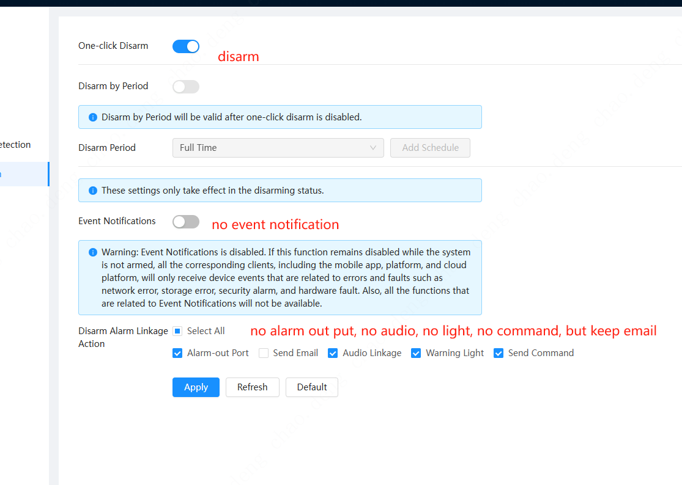682x485 pixels.
Task: Check the Select All checkbox
Action: [177, 331]
